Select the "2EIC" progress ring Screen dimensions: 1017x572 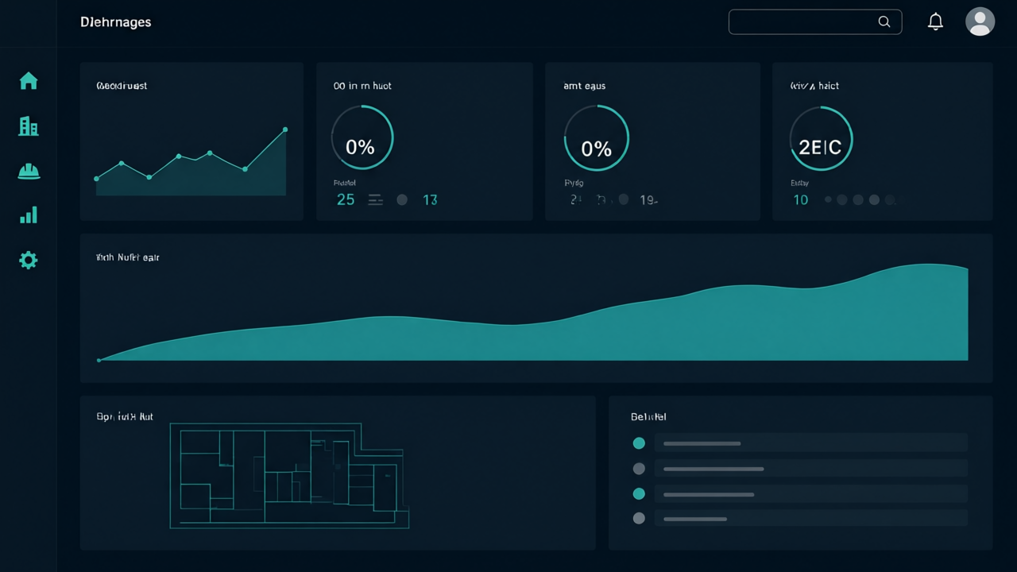pyautogui.click(x=821, y=138)
